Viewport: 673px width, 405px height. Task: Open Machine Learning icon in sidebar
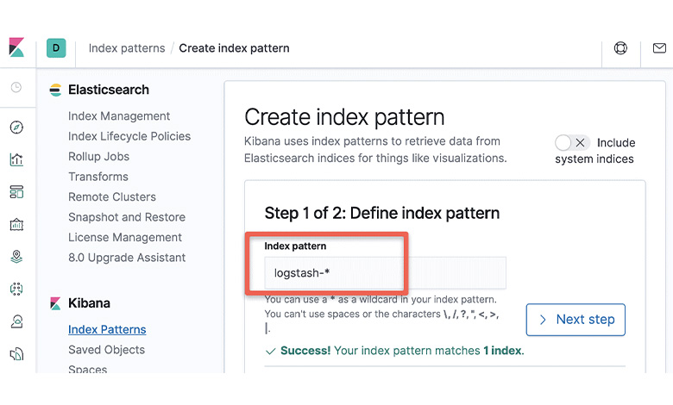coord(16,289)
